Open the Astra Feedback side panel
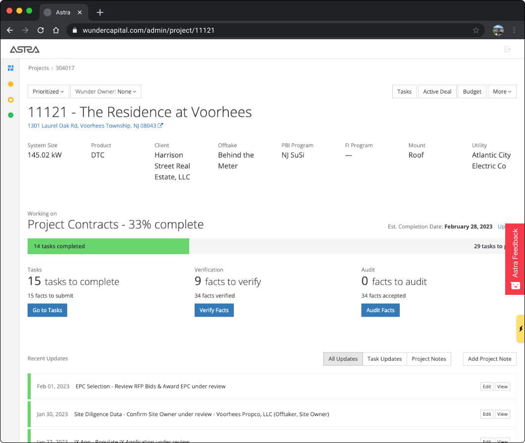The height and width of the screenshot is (443, 525). pos(515,259)
